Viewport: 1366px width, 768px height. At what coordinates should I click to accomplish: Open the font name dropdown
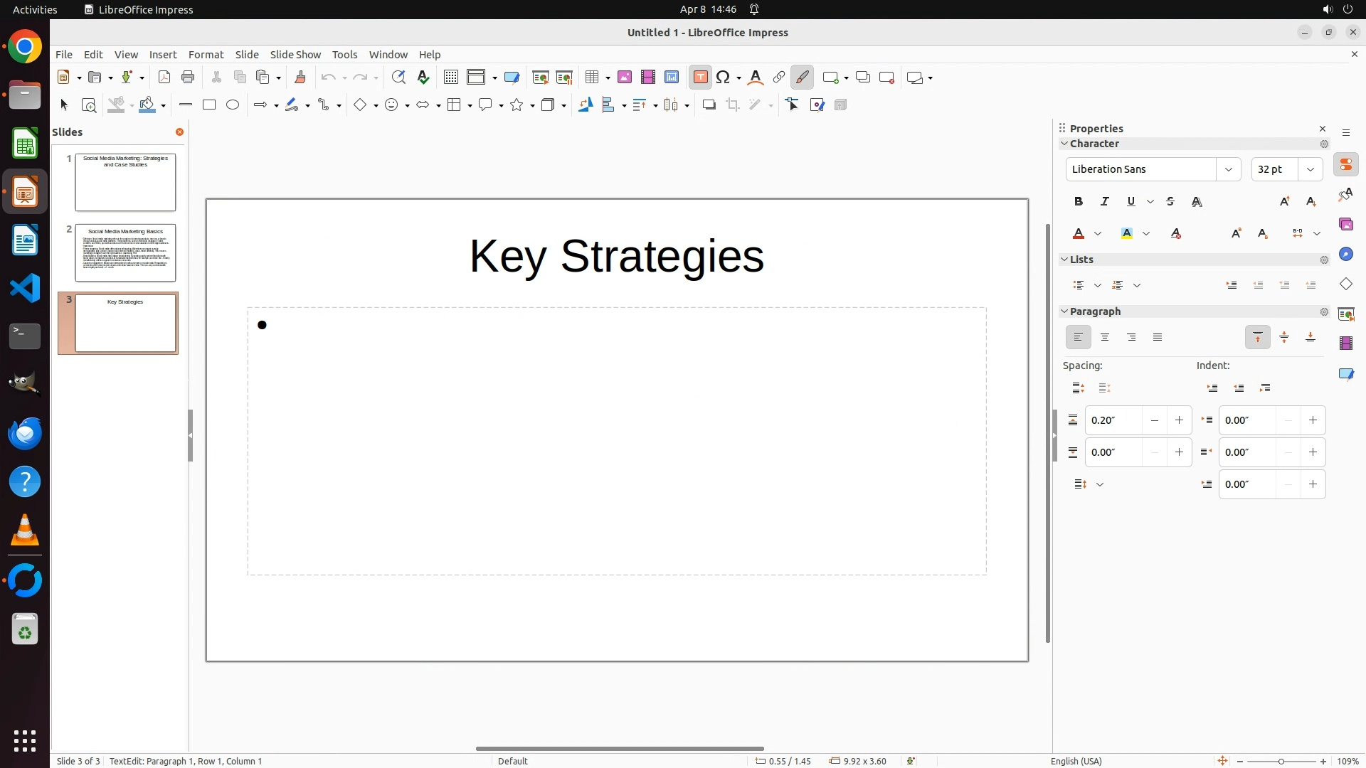click(x=1228, y=169)
